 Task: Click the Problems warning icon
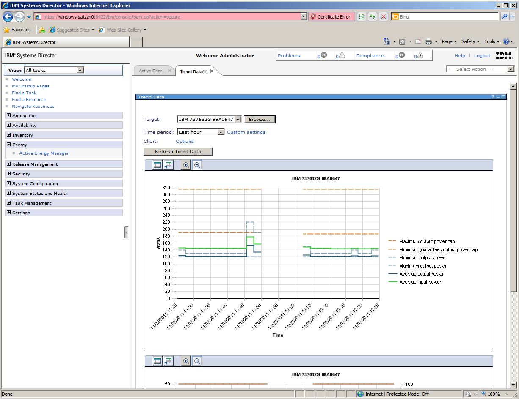coord(342,55)
